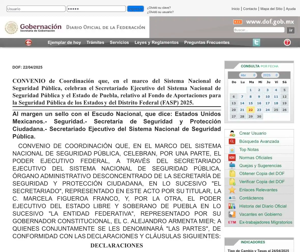Viewport: 300px width, 252px height.
Task: Open the Top Notas link
Action: (249, 149)
